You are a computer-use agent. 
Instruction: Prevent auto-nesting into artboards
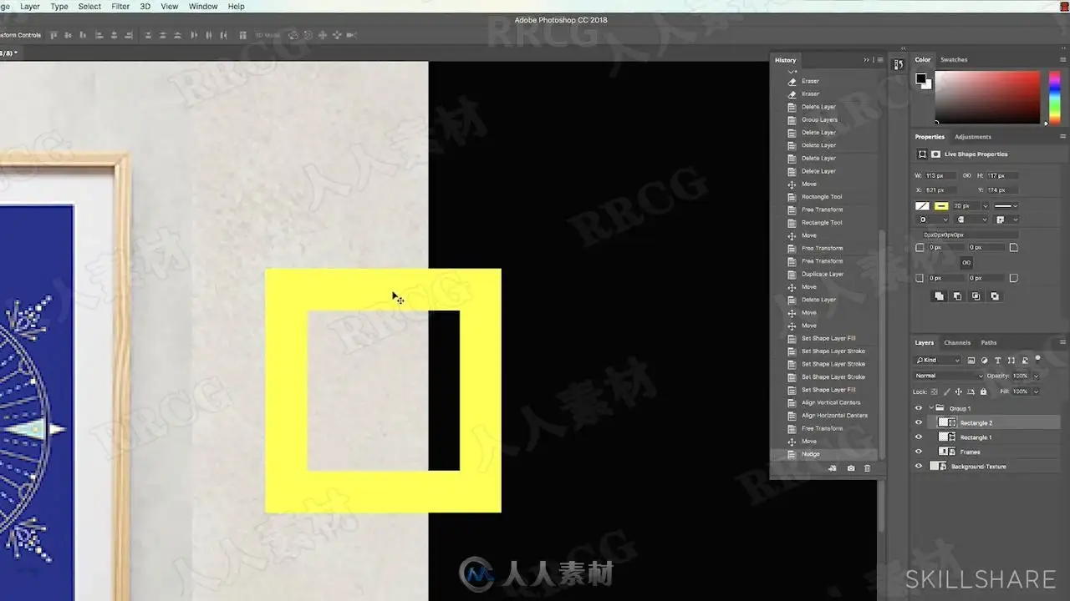tap(970, 391)
